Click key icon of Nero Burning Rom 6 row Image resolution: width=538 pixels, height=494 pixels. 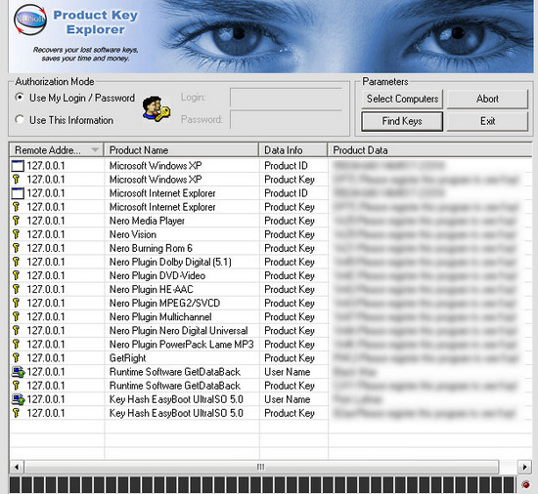click(16, 248)
